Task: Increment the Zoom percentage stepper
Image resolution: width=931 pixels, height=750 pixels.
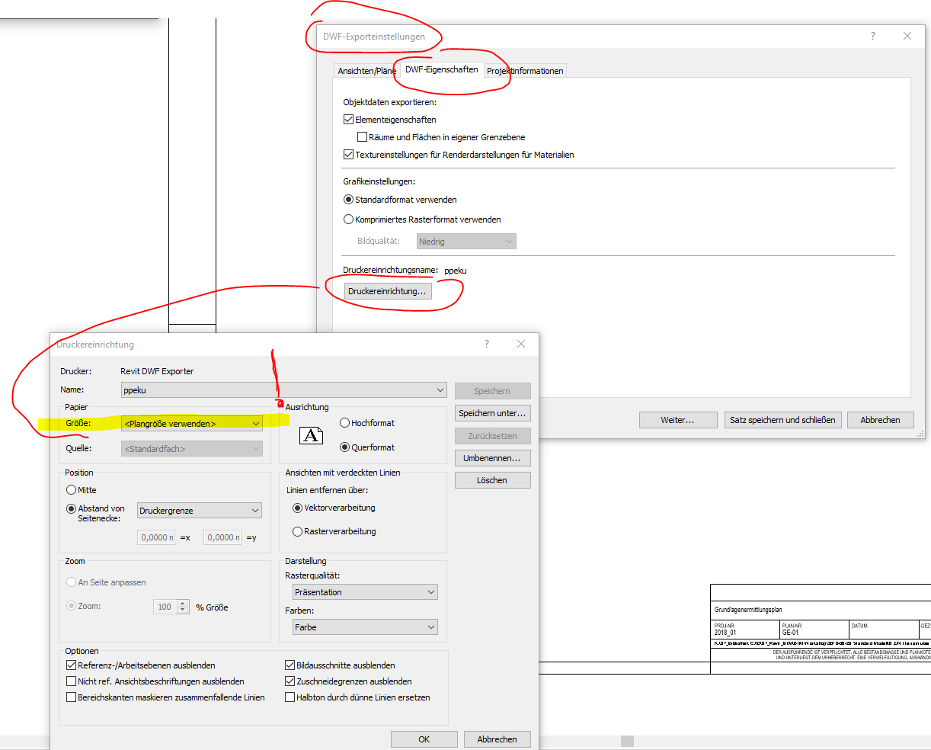Action: coord(182,603)
